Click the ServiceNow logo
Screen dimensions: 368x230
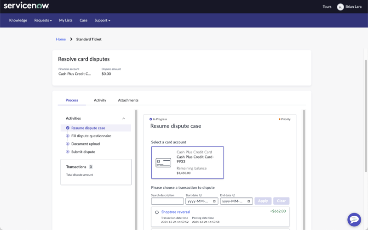click(x=26, y=6)
